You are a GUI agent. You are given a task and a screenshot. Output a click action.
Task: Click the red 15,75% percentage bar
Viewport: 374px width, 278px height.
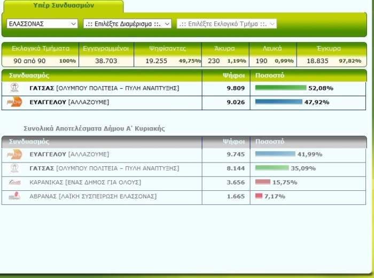pos(263,182)
